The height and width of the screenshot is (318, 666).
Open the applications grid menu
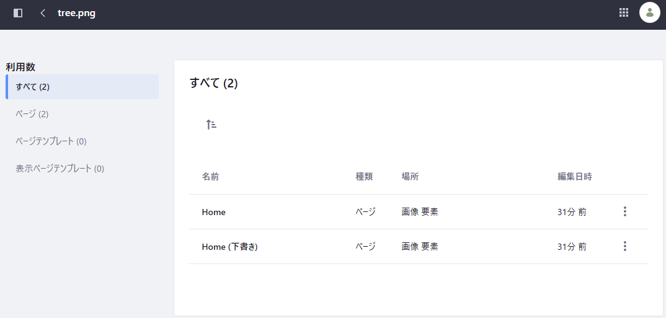pos(624,13)
